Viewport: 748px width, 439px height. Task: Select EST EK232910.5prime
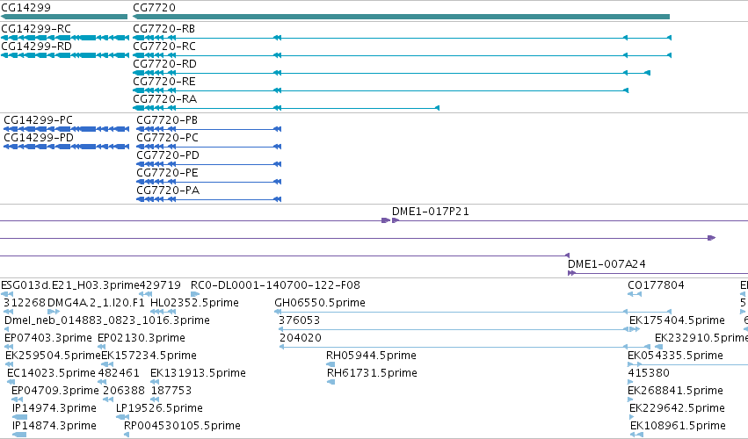(x=701, y=338)
